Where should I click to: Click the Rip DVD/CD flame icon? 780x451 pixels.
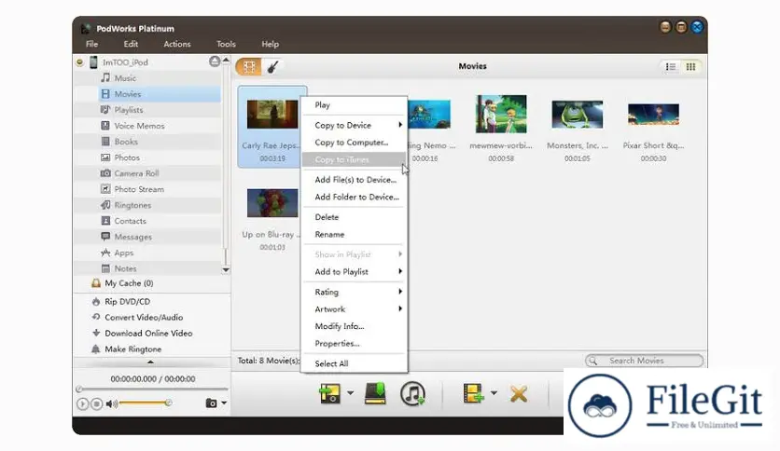click(x=96, y=302)
